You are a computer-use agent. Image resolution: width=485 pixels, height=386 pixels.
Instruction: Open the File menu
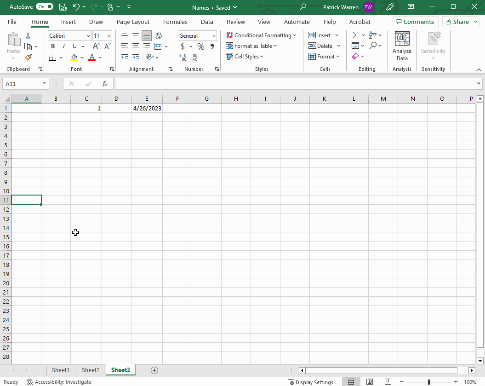tap(12, 22)
